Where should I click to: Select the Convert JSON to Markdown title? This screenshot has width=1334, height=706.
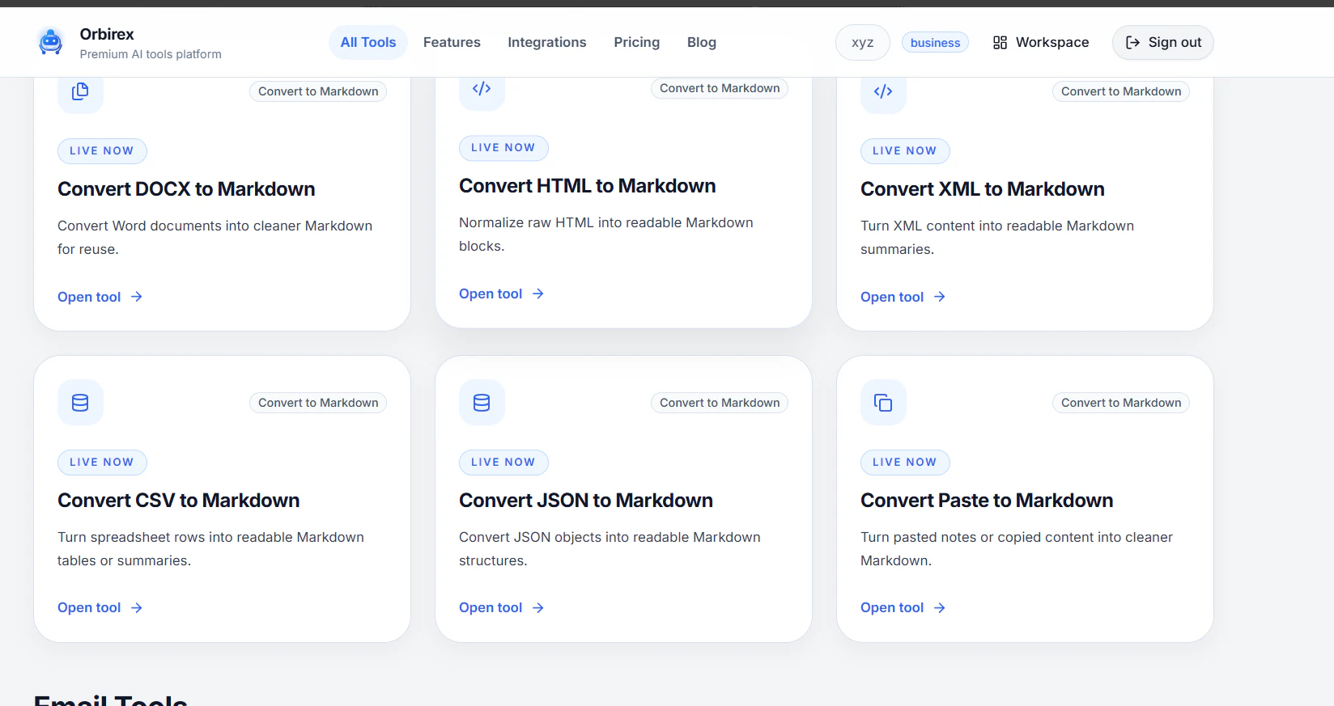[585, 501]
